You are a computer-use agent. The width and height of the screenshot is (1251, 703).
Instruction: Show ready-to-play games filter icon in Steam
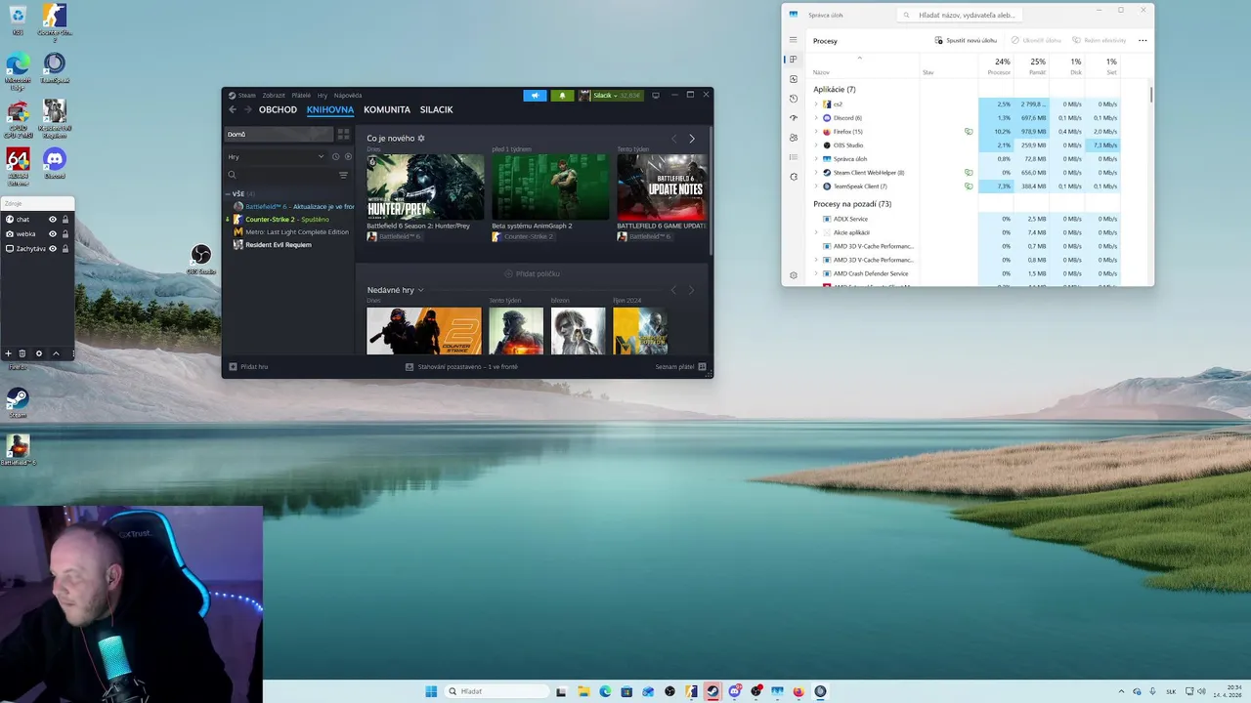[x=348, y=156]
